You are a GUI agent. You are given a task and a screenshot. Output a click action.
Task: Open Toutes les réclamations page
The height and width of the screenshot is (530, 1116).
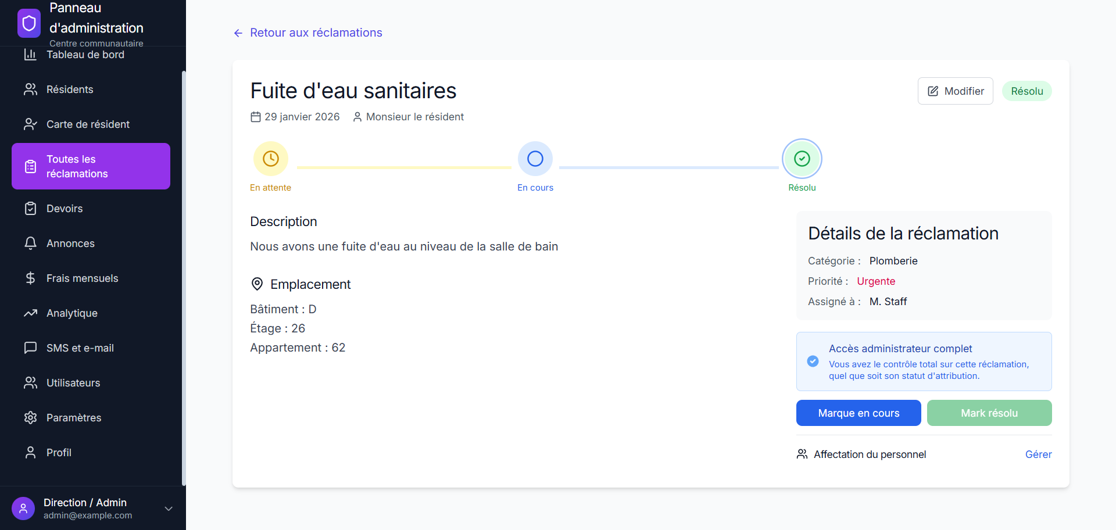91,166
